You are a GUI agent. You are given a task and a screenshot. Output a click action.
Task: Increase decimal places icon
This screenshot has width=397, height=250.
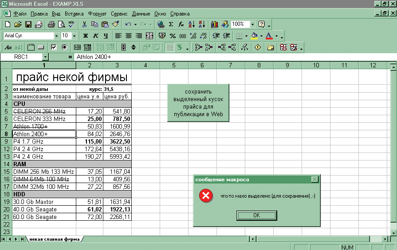(193, 36)
